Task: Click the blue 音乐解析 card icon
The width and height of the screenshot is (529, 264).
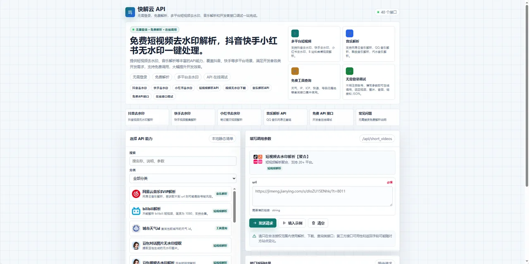Action: click(x=350, y=33)
